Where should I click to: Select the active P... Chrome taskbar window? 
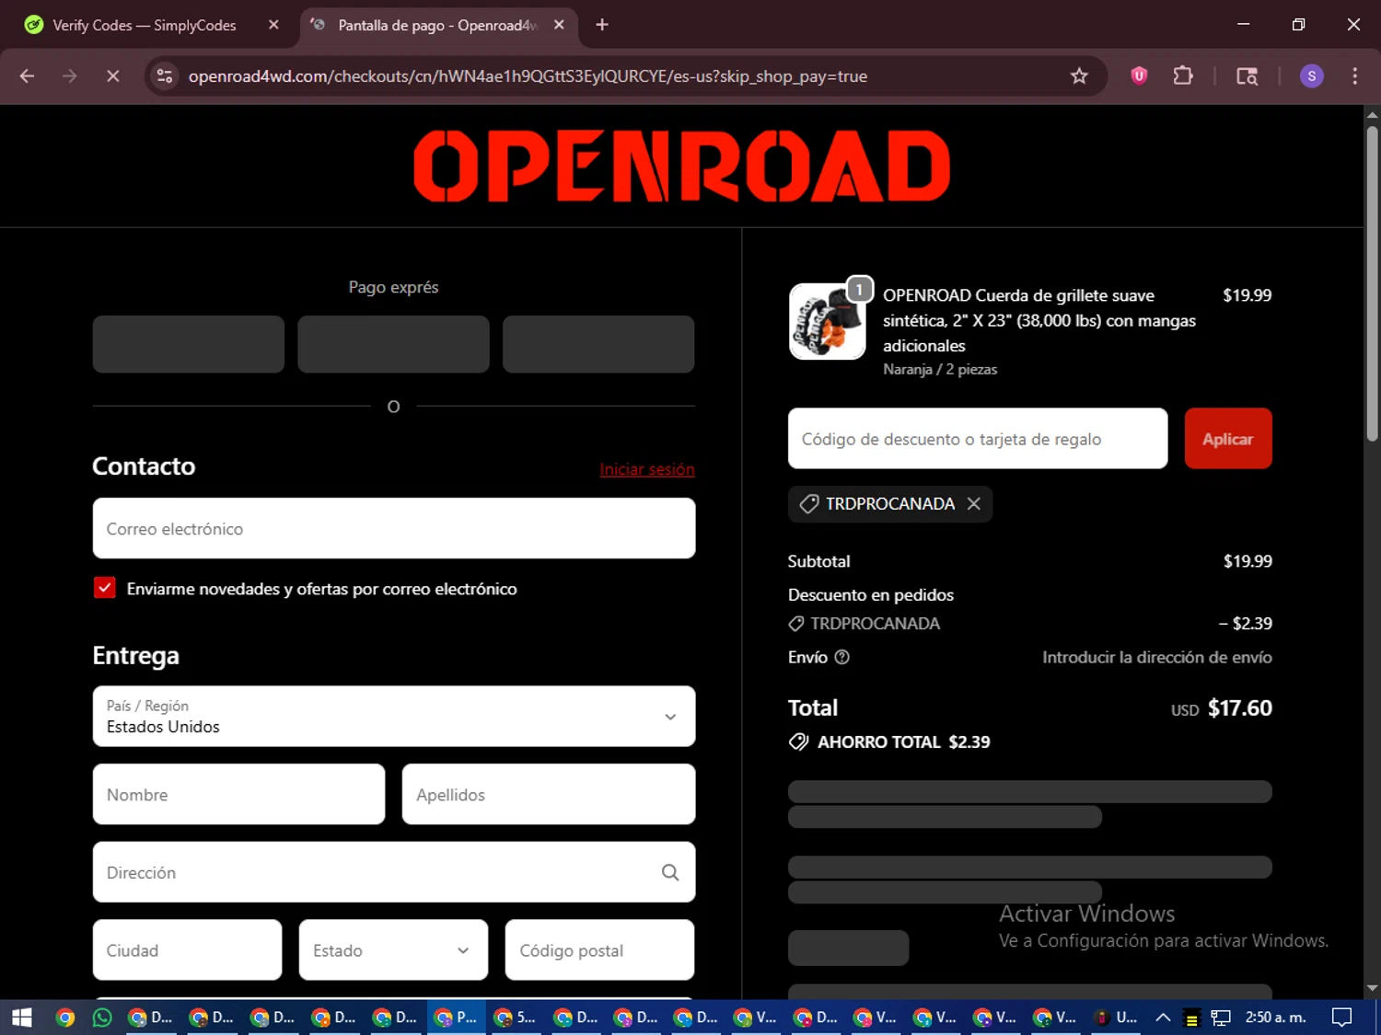(x=457, y=1017)
